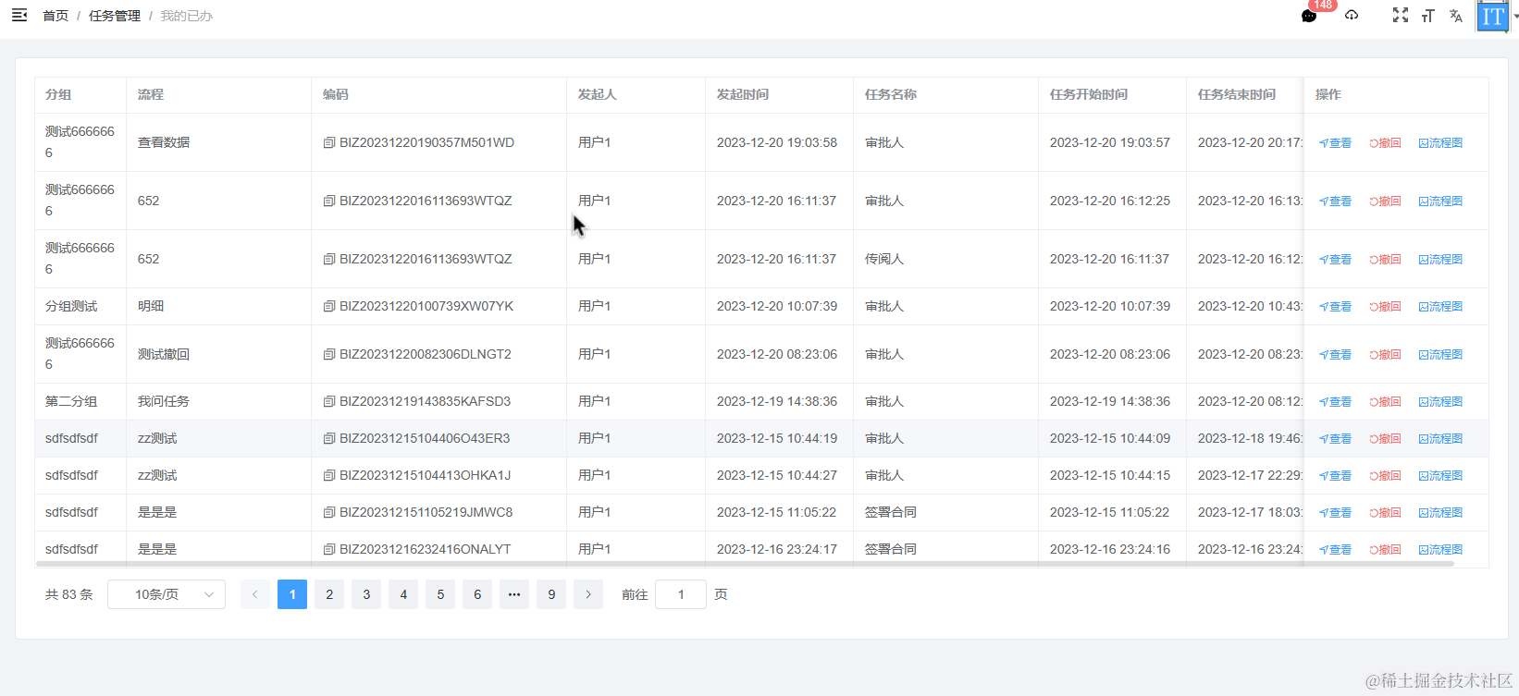The height and width of the screenshot is (696, 1519).
Task: Copy code icon for BIZ202312151105219JMWC8
Action: [329, 512]
